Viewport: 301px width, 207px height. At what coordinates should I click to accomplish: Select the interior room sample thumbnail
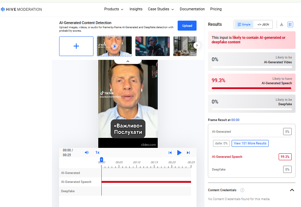(185, 46)
